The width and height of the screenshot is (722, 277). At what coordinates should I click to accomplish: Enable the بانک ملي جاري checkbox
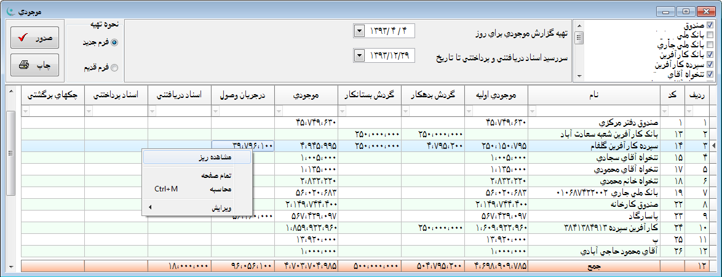710,45
